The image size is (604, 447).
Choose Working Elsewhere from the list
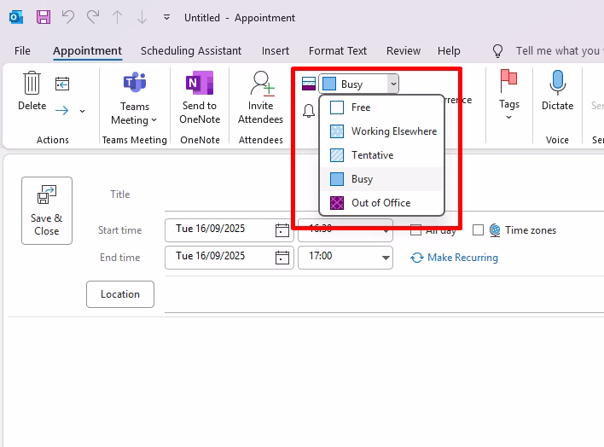pos(393,131)
